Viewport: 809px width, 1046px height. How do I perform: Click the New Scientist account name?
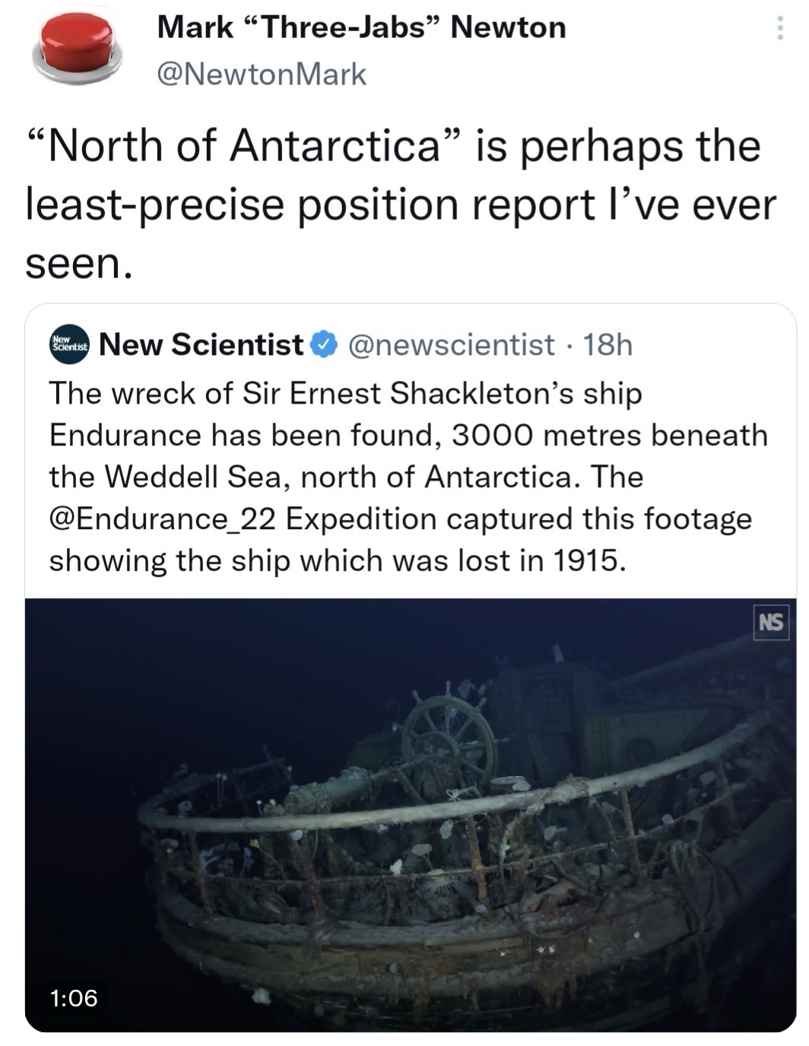point(201,345)
